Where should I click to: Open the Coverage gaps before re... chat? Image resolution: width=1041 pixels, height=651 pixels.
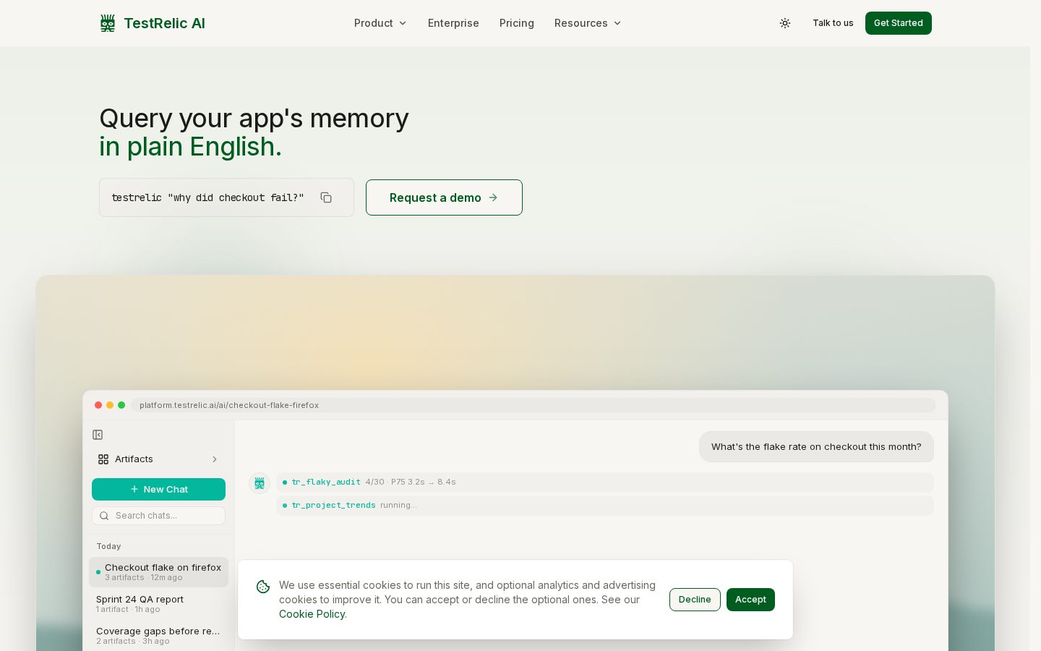tap(158, 636)
